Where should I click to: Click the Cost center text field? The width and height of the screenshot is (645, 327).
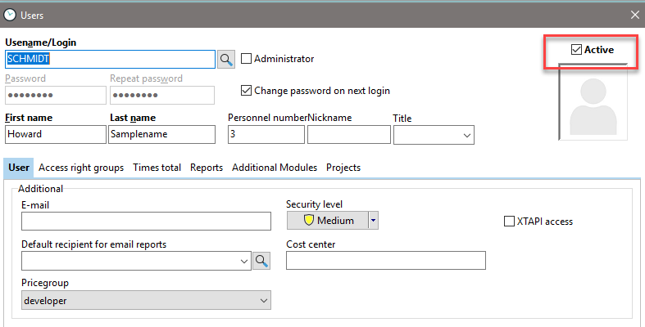tap(385, 261)
